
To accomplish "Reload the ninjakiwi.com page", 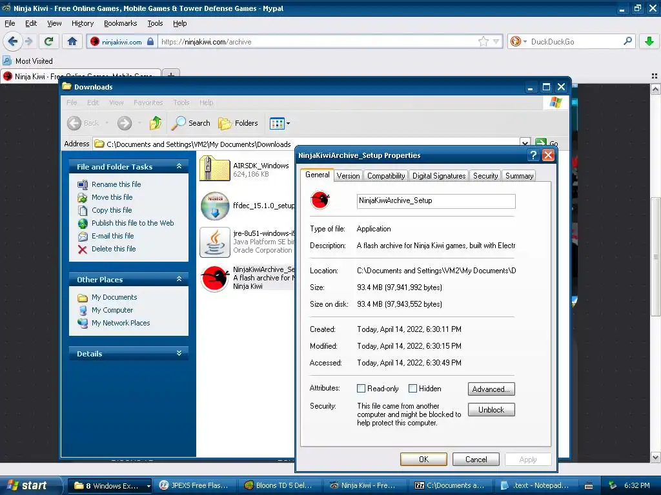I will 48,41.
